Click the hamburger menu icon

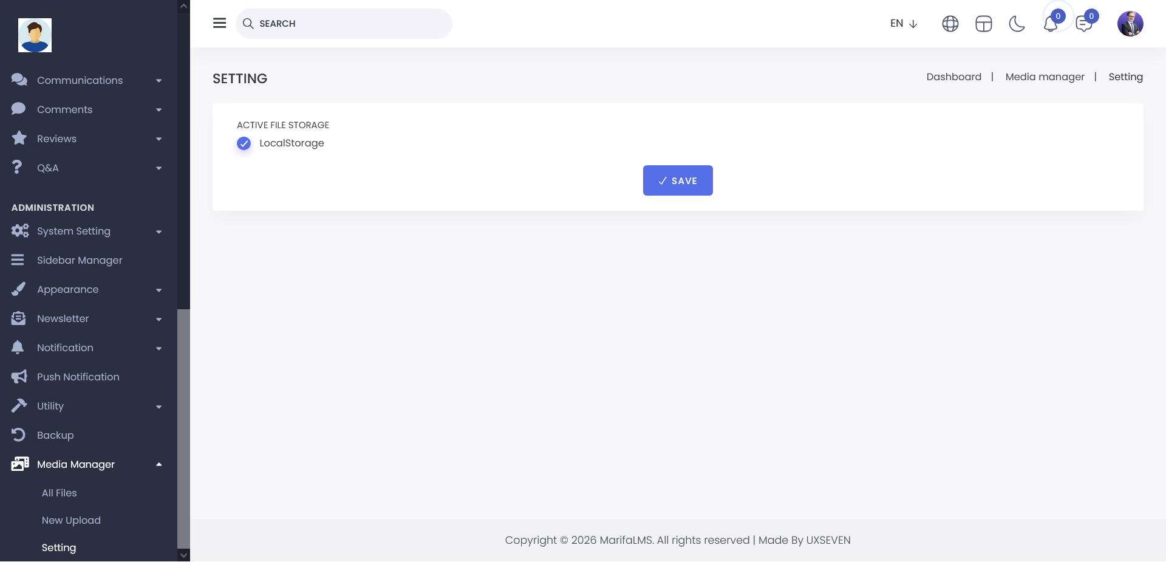point(219,23)
